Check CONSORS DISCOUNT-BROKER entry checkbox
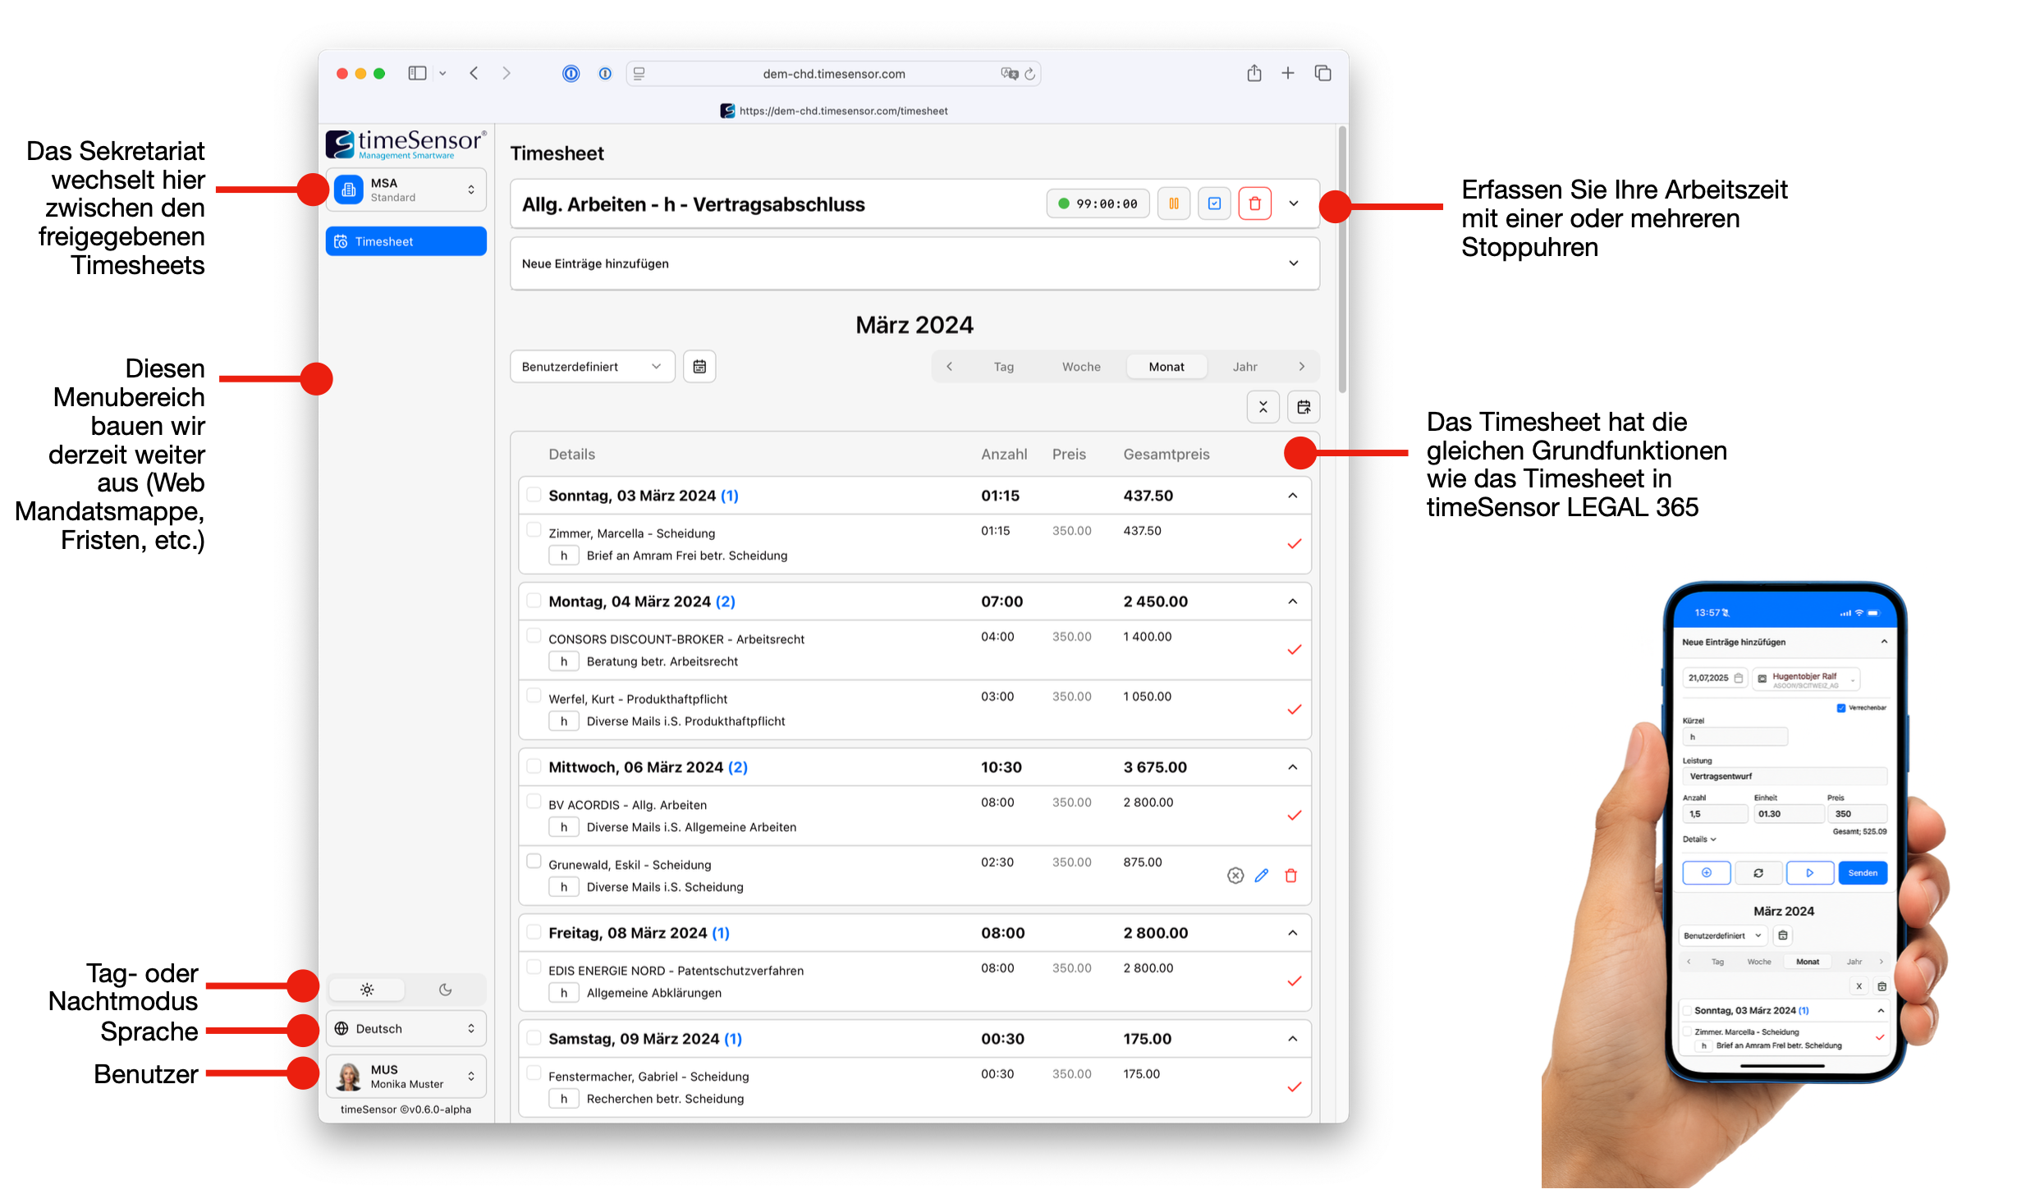Image resolution: width=2026 pixels, height=1203 pixels. pos(534,636)
